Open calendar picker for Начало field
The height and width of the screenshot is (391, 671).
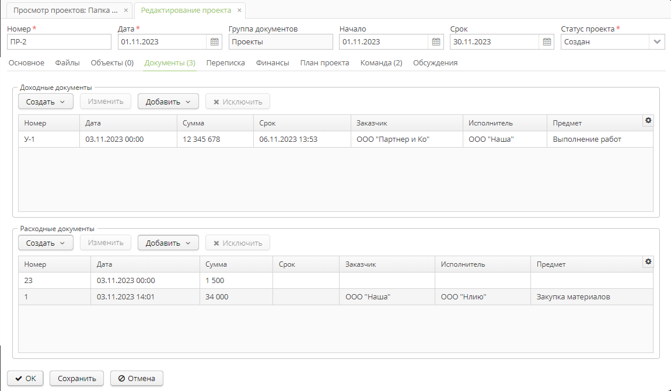click(x=436, y=42)
